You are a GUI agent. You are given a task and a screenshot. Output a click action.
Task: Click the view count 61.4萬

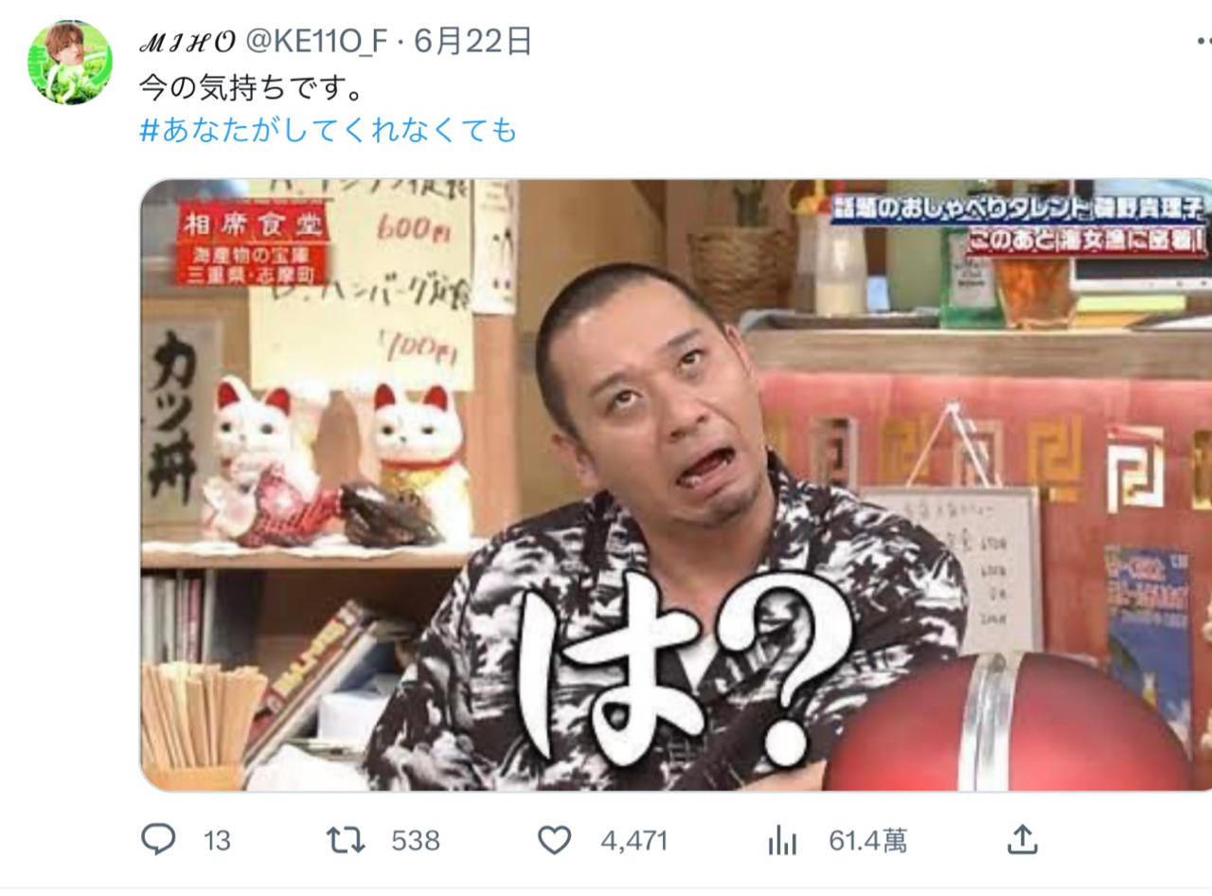point(867,840)
